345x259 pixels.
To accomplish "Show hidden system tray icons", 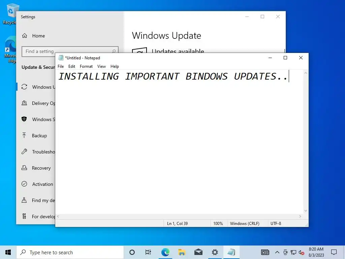I will (277, 252).
